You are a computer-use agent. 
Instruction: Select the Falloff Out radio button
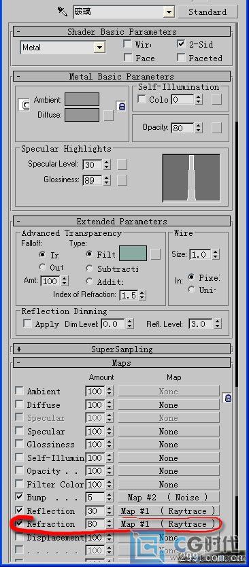[43, 267]
